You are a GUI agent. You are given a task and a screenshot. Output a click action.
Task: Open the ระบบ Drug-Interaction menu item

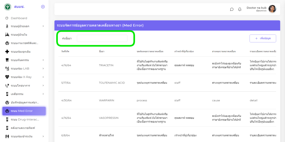(24, 119)
